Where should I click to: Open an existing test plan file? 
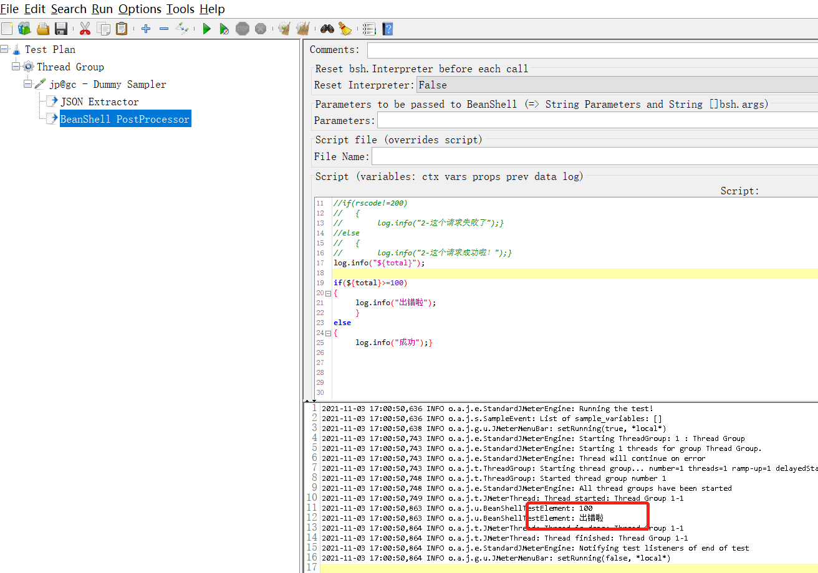tap(42, 28)
